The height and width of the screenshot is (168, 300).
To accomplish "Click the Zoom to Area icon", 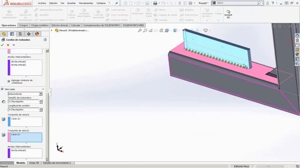I will (x=145, y=30).
